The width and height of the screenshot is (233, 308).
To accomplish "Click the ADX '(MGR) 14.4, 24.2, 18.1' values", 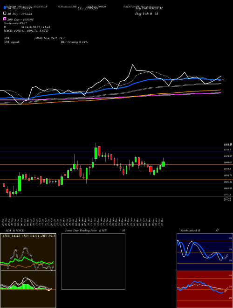I will (49, 38).
